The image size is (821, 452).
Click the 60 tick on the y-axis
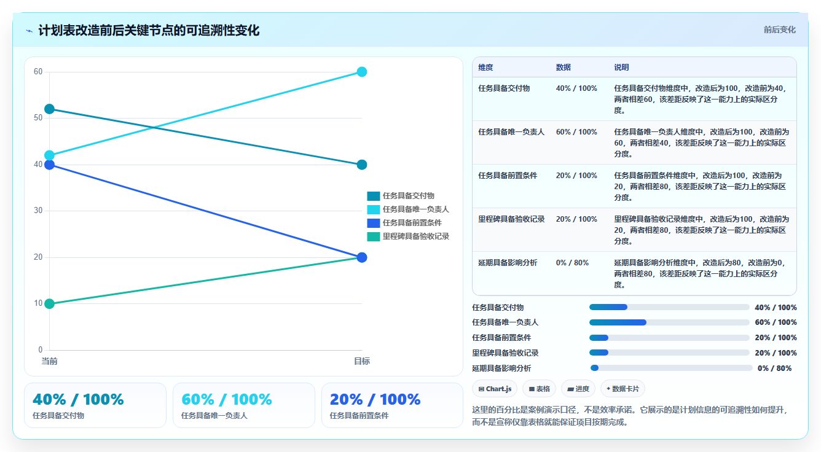[x=38, y=72]
